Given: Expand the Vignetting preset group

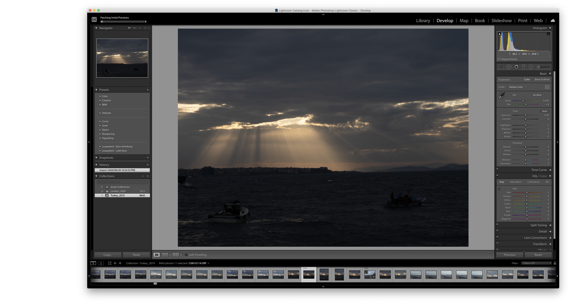Looking at the screenshot, I should (x=100, y=138).
